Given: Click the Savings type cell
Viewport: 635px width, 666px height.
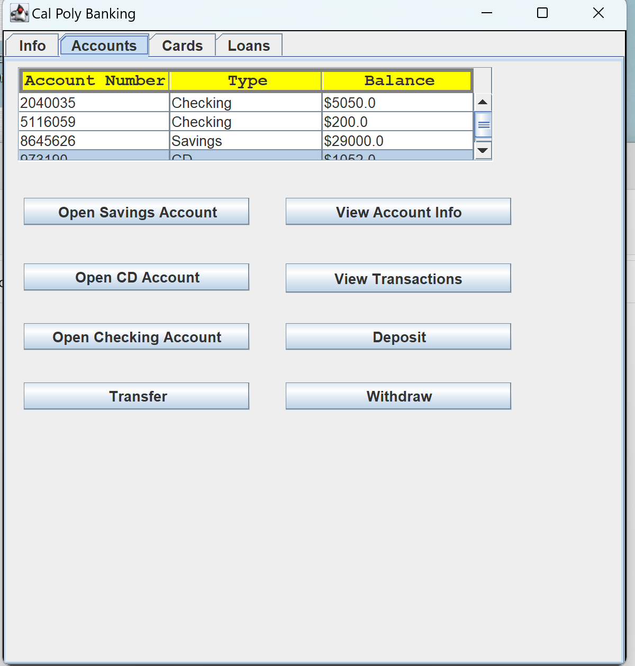Looking at the screenshot, I should pos(246,141).
